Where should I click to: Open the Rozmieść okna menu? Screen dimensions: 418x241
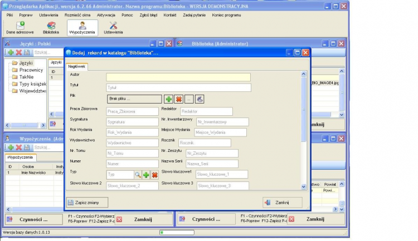(x=77, y=15)
